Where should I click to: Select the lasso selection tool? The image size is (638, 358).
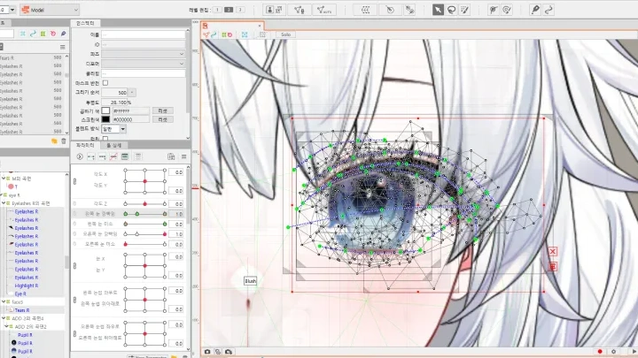point(451,10)
